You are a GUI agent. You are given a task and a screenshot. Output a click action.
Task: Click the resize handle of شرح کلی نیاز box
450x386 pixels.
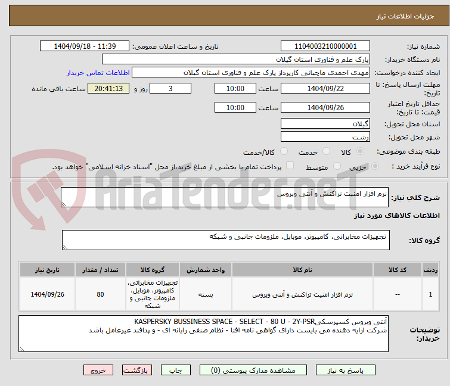click(64, 204)
